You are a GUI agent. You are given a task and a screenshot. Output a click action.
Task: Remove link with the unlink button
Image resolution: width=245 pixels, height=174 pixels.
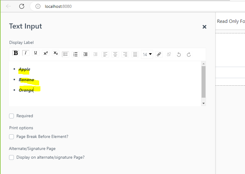[x=169, y=54]
